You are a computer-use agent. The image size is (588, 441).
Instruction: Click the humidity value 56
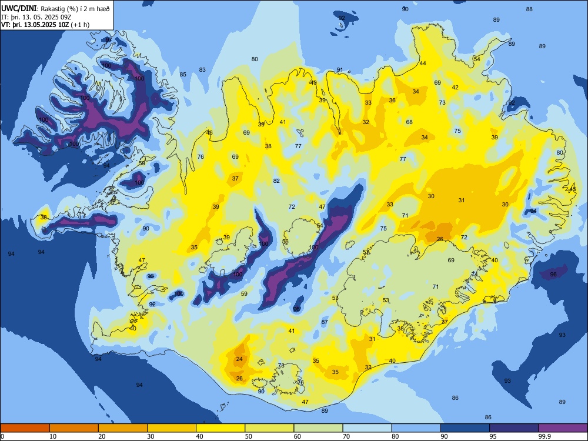285,241
